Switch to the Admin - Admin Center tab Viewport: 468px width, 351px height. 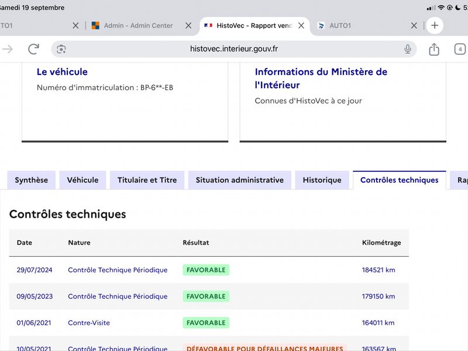point(133,25)
